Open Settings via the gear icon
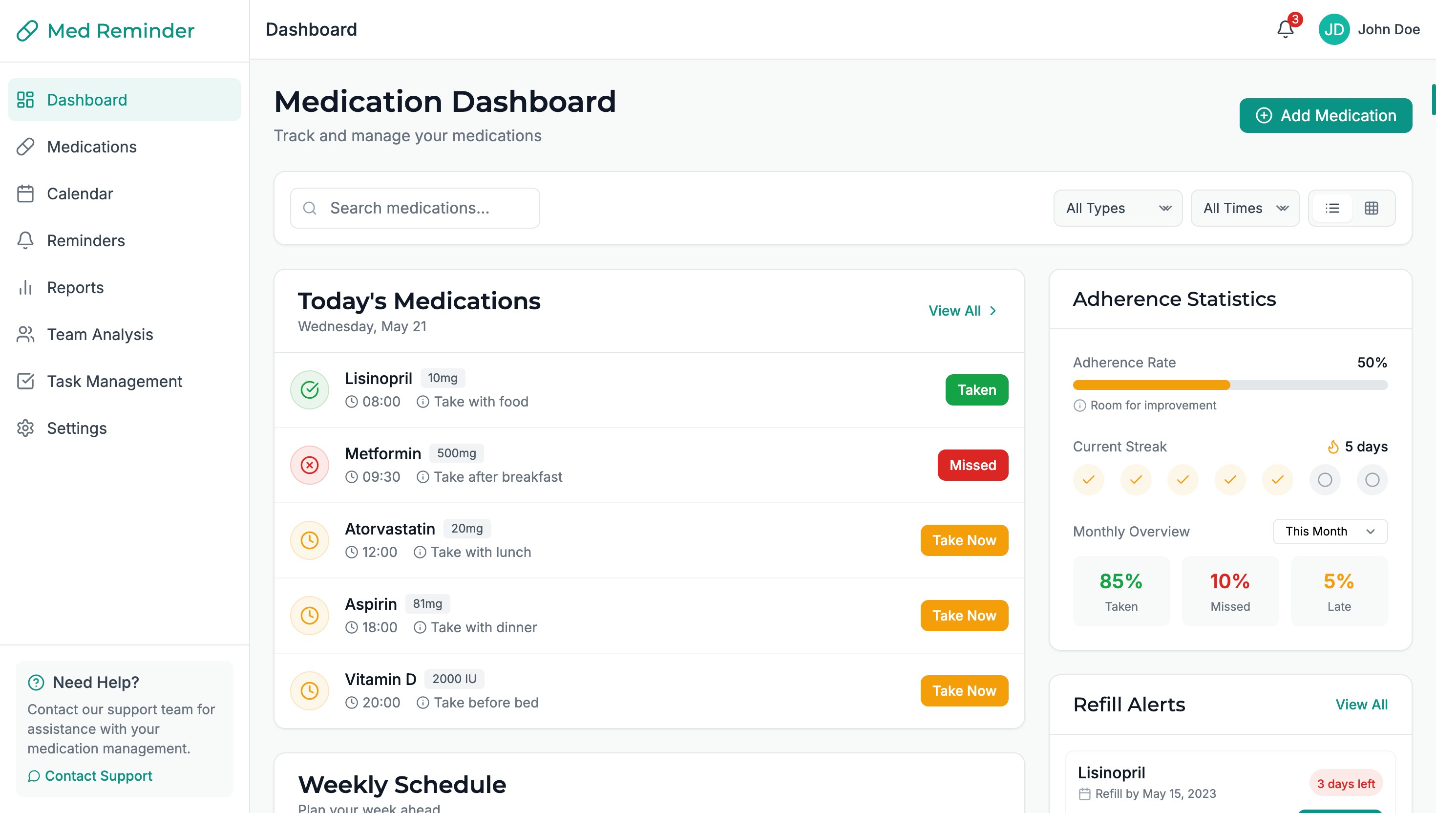This screenshot has height=813, width=1436. coord(25,428)
